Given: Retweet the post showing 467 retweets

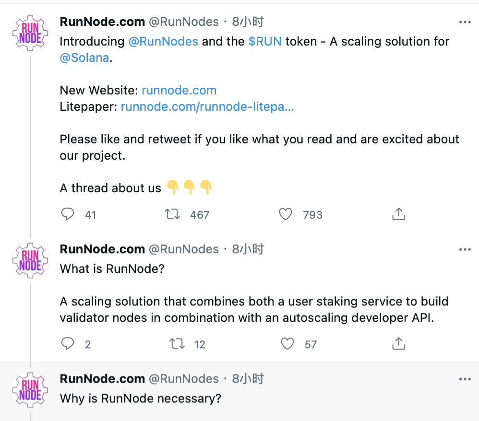Looking at the screenshot, I should tap(173, 214).
